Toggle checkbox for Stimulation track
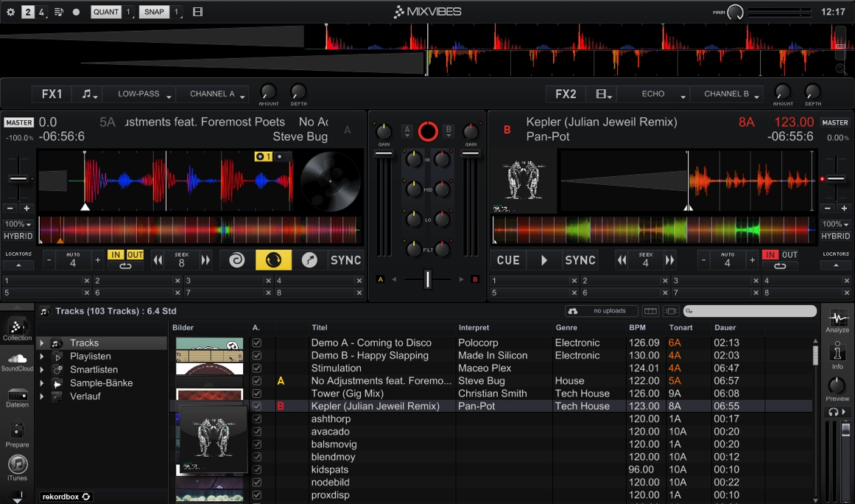 [257, 368]
